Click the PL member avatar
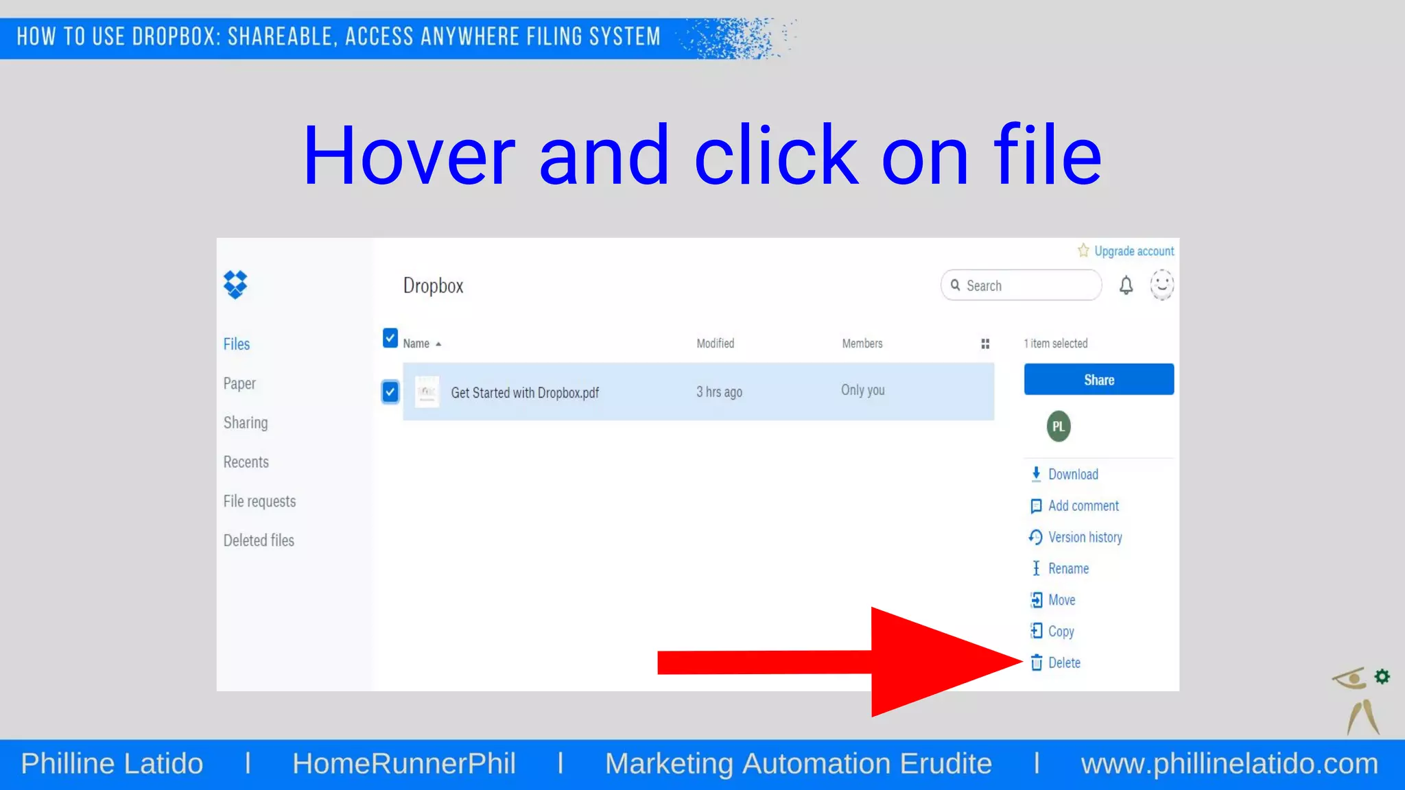Viewport: 1405px width, 790px height. click(1059, 427)
